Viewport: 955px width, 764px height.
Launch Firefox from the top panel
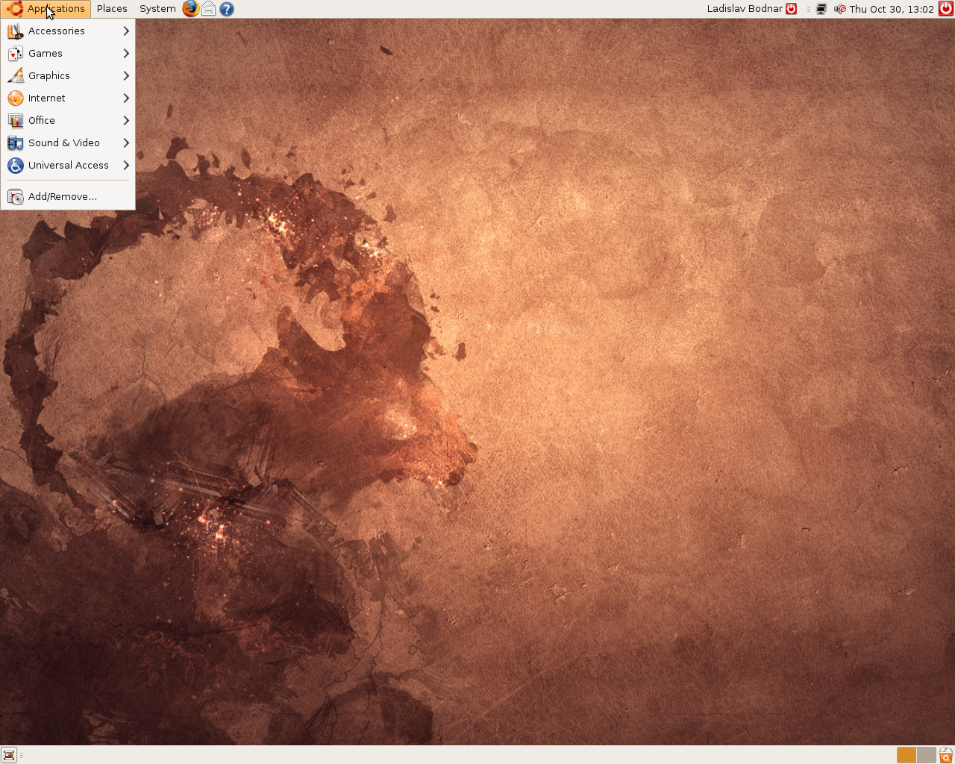(191, 9)
